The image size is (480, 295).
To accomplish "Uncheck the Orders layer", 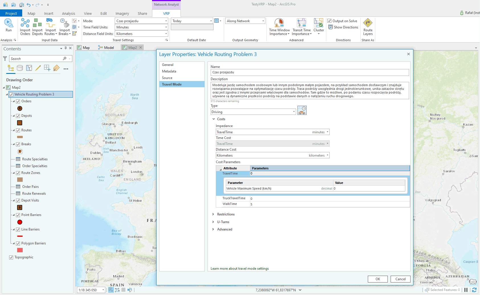I will (18, 101).
